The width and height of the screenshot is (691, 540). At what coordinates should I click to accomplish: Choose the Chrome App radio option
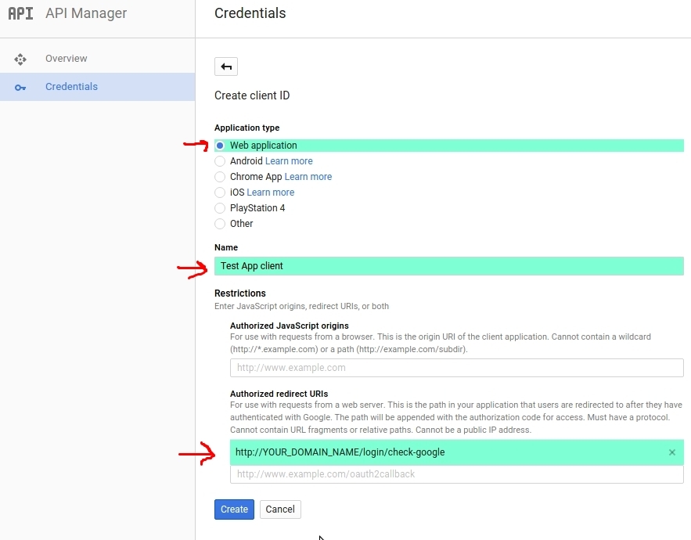click(220, 177)
